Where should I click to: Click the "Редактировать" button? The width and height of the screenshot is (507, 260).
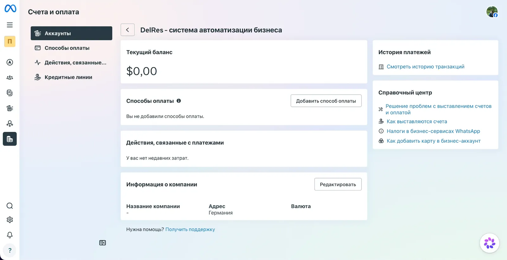(338, 184)
